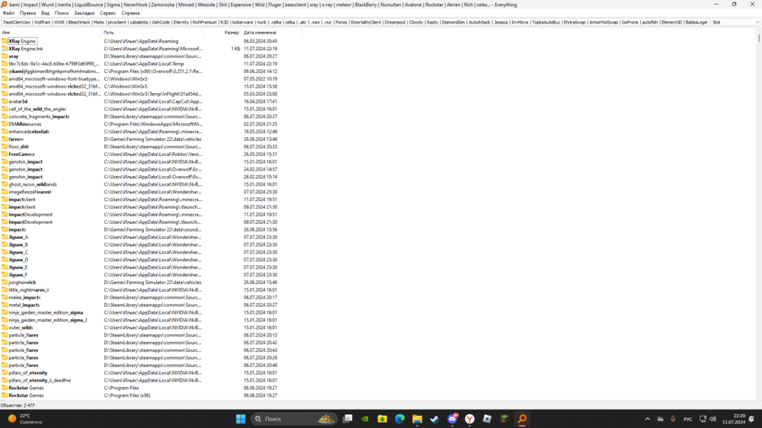The width and height of the screenshot is (762, 428).
Task: Open the weather widget showing 22°C
Action: 24,419
